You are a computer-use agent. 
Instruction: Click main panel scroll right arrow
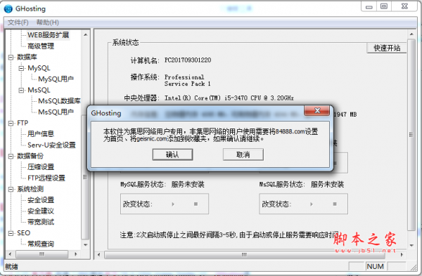(402, 254)
